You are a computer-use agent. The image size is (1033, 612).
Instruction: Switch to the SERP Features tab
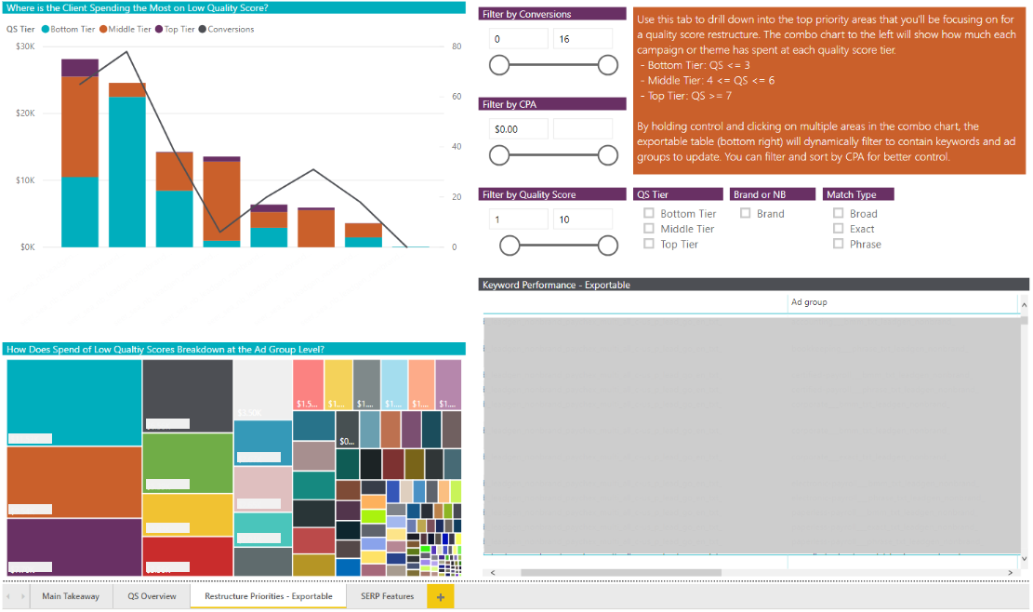pos(387,596)
